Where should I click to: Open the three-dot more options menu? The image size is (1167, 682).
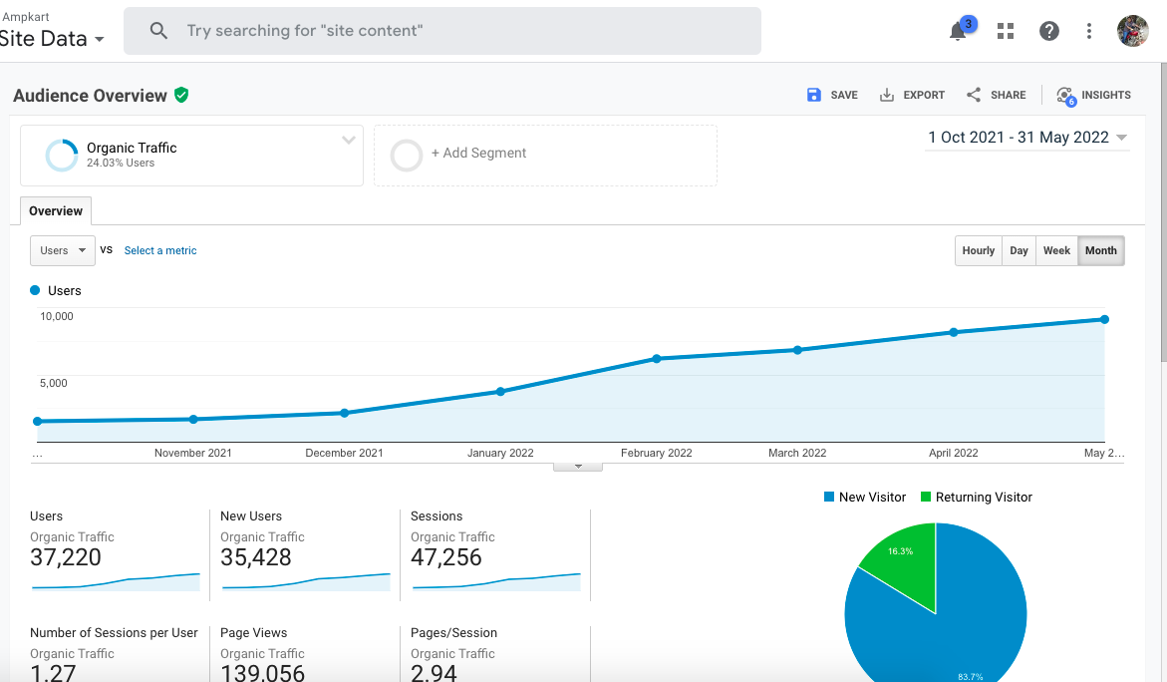1089,31
